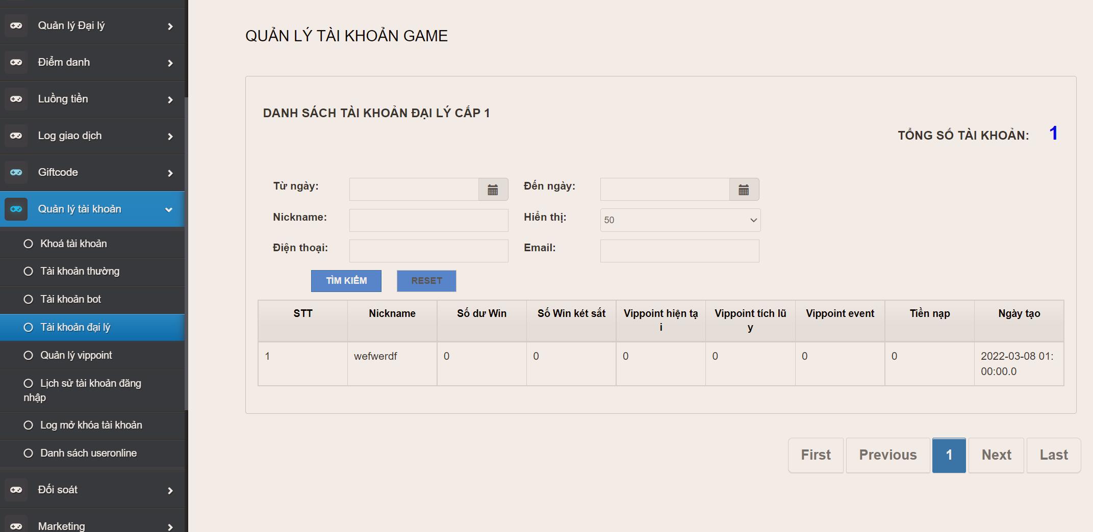Click the RESET button

pyautogui.click(x=426, y=281)
